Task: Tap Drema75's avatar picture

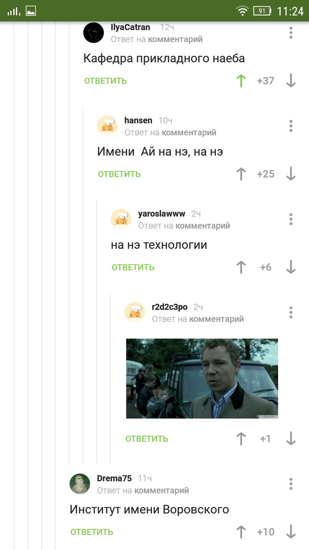Action: point(80,484)
